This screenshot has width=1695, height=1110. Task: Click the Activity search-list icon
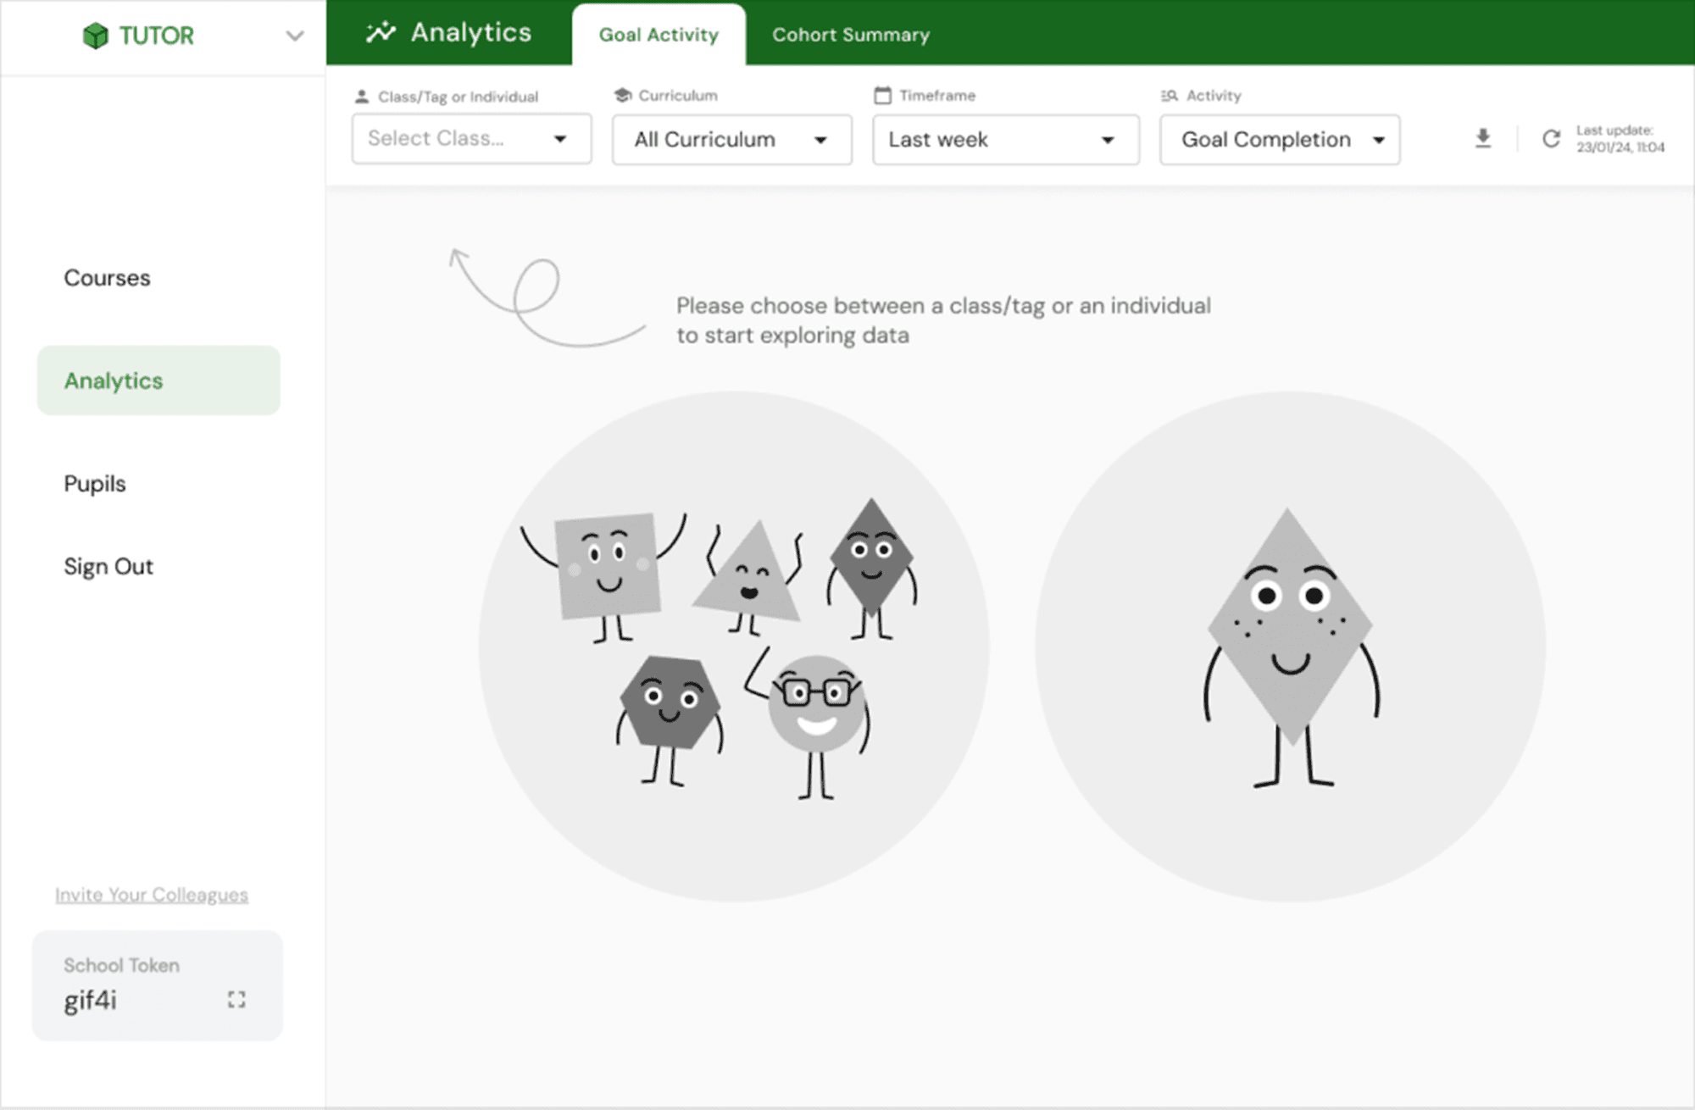click(1170, 96)
